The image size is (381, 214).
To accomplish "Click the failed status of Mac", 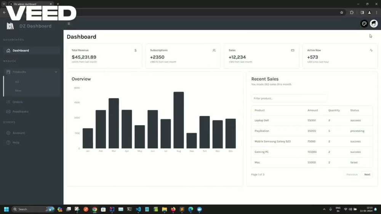I will coord(354,162).
